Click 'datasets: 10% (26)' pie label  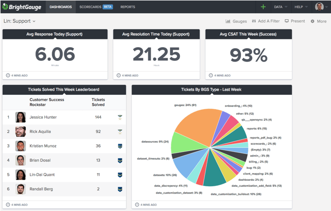(x=165, y=175)
